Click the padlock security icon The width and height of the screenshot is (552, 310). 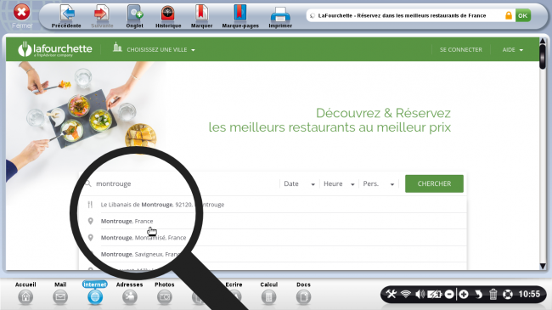[509, 15]
